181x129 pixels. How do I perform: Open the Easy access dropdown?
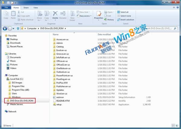(x=84, y=16)
